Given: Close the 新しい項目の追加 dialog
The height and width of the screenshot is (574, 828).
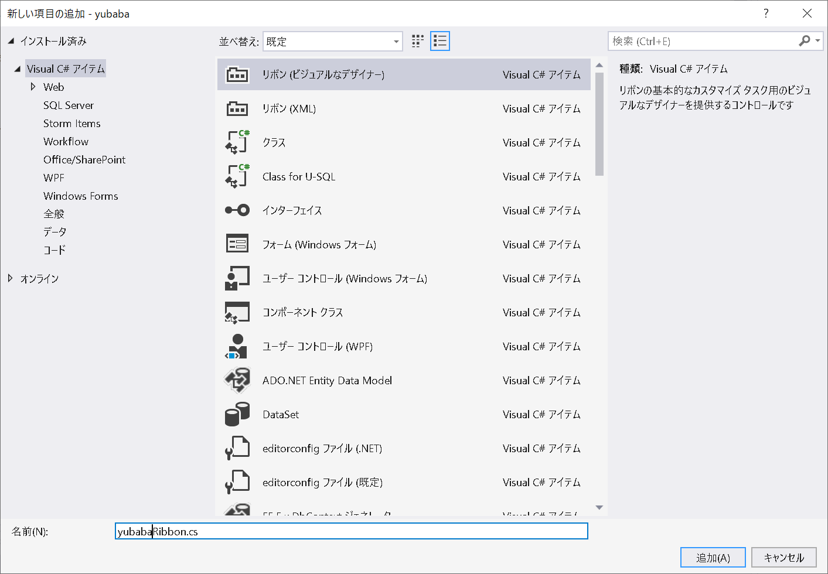Looking at the screenshot, I should click(807, 13).
